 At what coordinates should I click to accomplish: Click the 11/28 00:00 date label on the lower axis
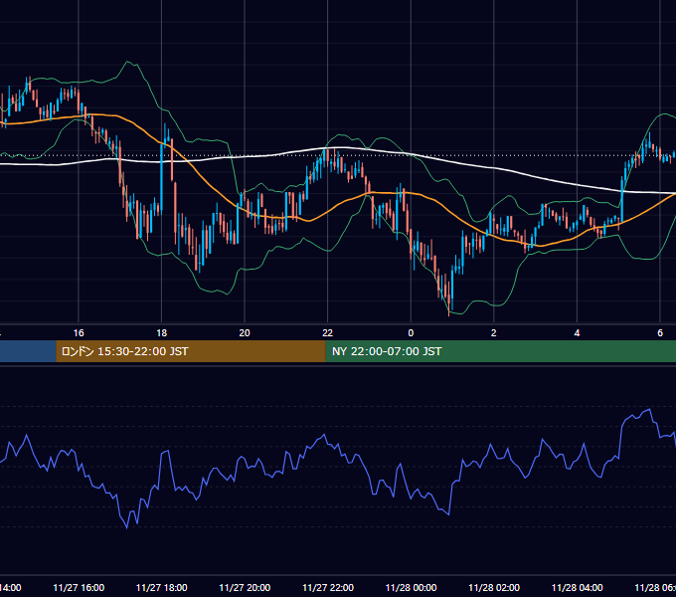[411, 587]
